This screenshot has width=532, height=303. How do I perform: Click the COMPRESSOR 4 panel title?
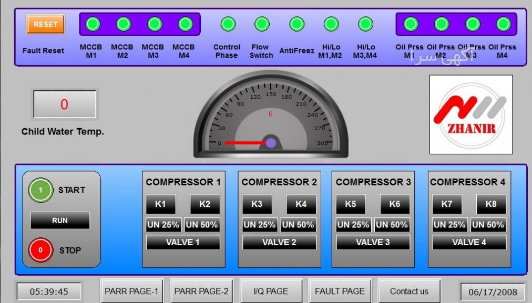point(468,182)
